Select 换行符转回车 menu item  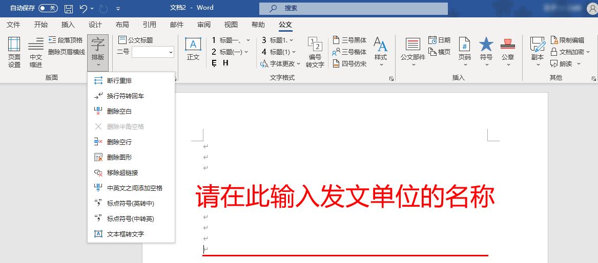click(131, 96)
